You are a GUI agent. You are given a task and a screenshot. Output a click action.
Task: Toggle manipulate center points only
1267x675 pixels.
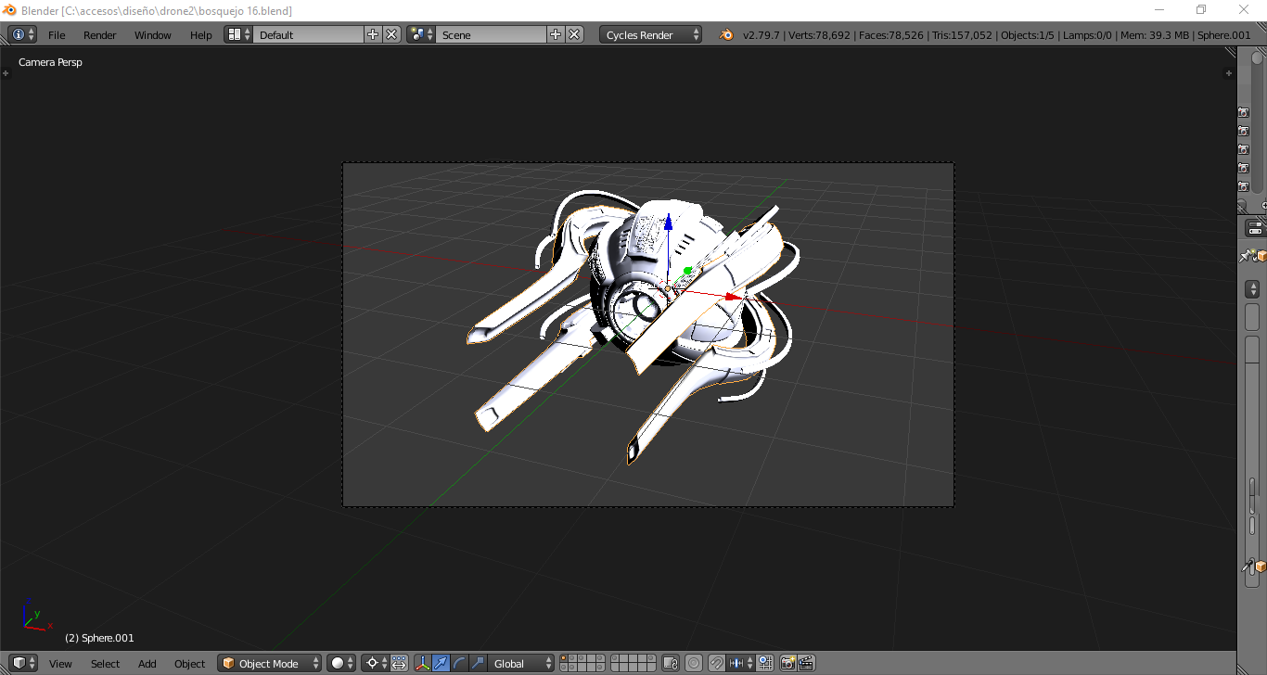(399, 663)
